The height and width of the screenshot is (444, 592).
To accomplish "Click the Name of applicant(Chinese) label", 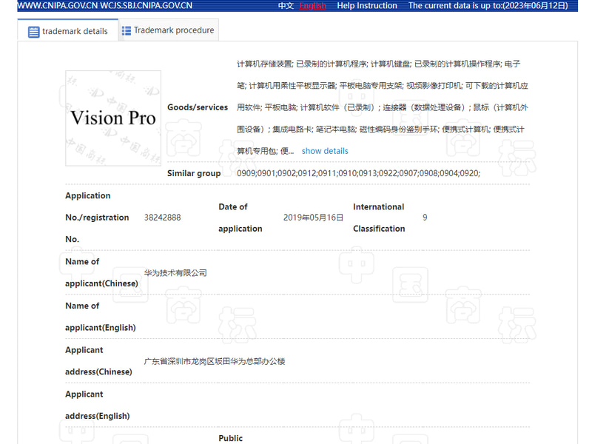I will pyautogui.click(x=101, y=272).
